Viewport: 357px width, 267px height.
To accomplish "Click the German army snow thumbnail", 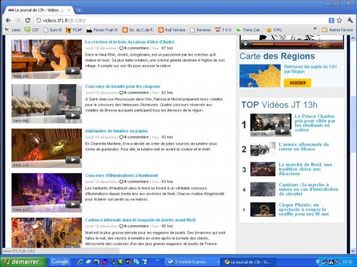I will click(x=263, y=149).
